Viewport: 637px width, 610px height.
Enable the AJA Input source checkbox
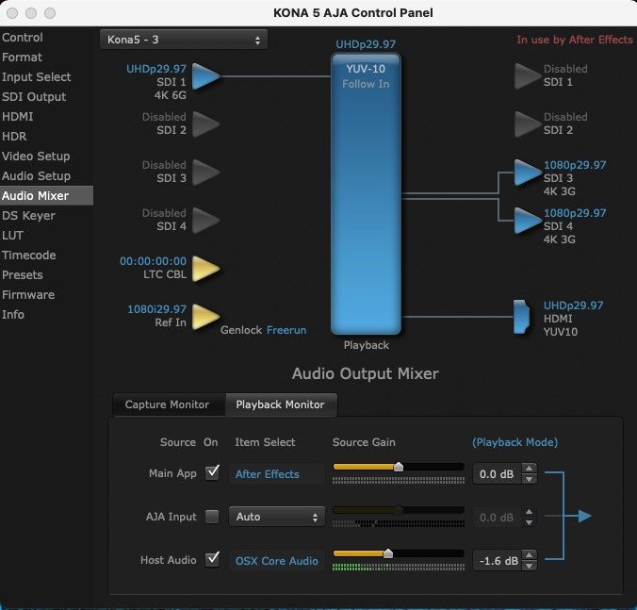[212, 517]
